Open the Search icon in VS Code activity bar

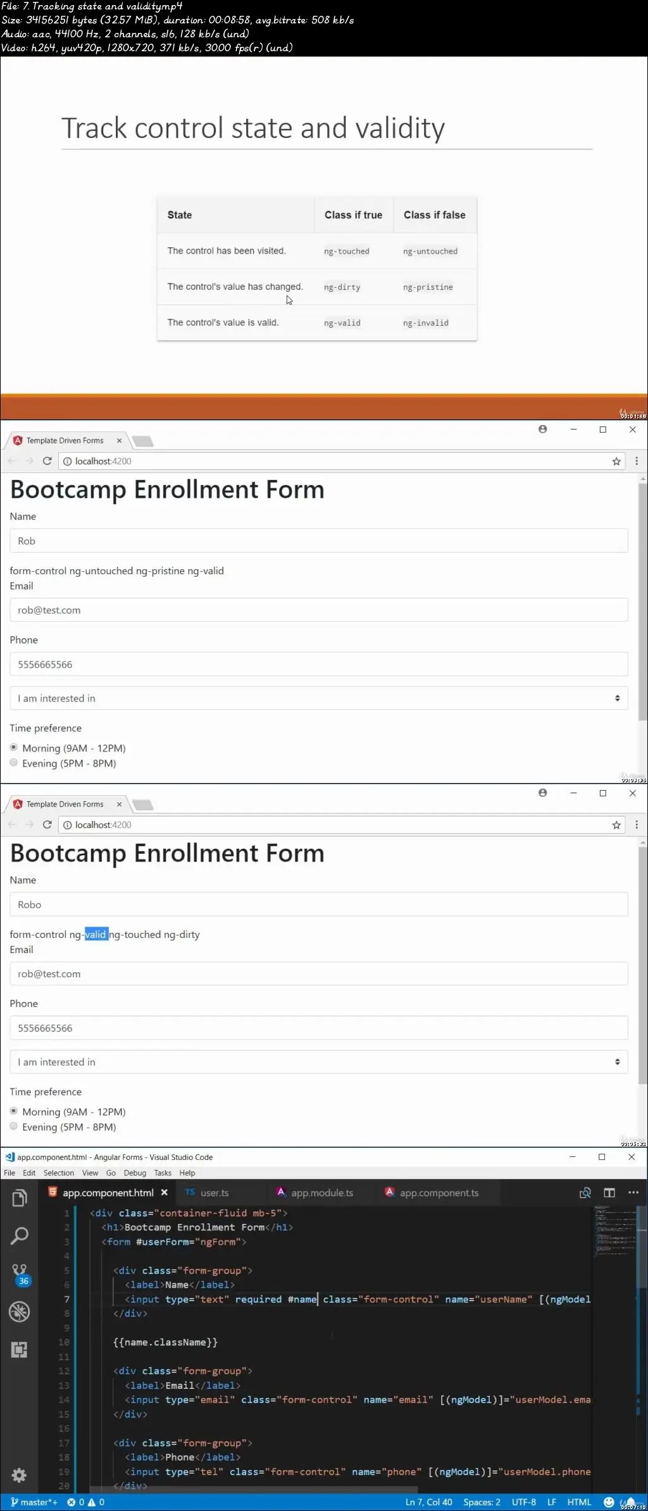[x=20, y=1236]
